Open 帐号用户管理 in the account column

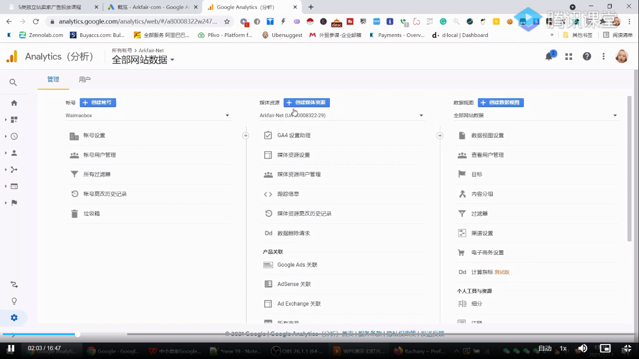point(101,154)
